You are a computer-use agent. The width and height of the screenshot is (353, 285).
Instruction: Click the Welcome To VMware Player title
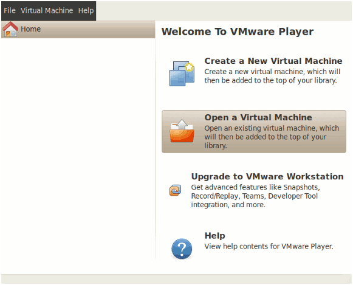[x=238, y=32]
